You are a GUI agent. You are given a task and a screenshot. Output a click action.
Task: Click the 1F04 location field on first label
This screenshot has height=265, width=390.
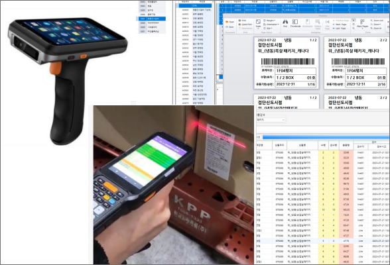296,71
